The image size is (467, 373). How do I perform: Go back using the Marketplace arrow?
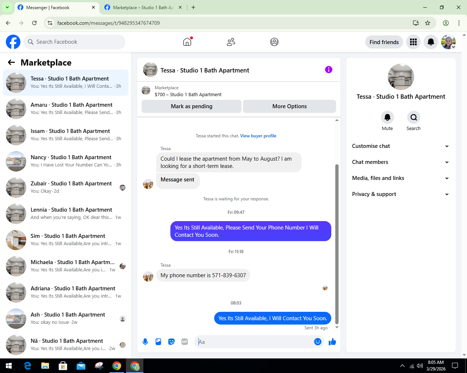(x=12, y=63)
